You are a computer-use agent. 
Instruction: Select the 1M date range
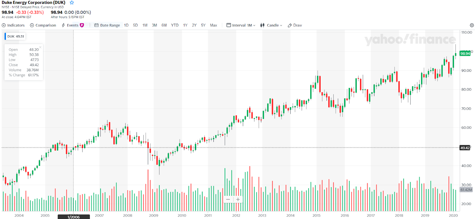click(145, 25)
